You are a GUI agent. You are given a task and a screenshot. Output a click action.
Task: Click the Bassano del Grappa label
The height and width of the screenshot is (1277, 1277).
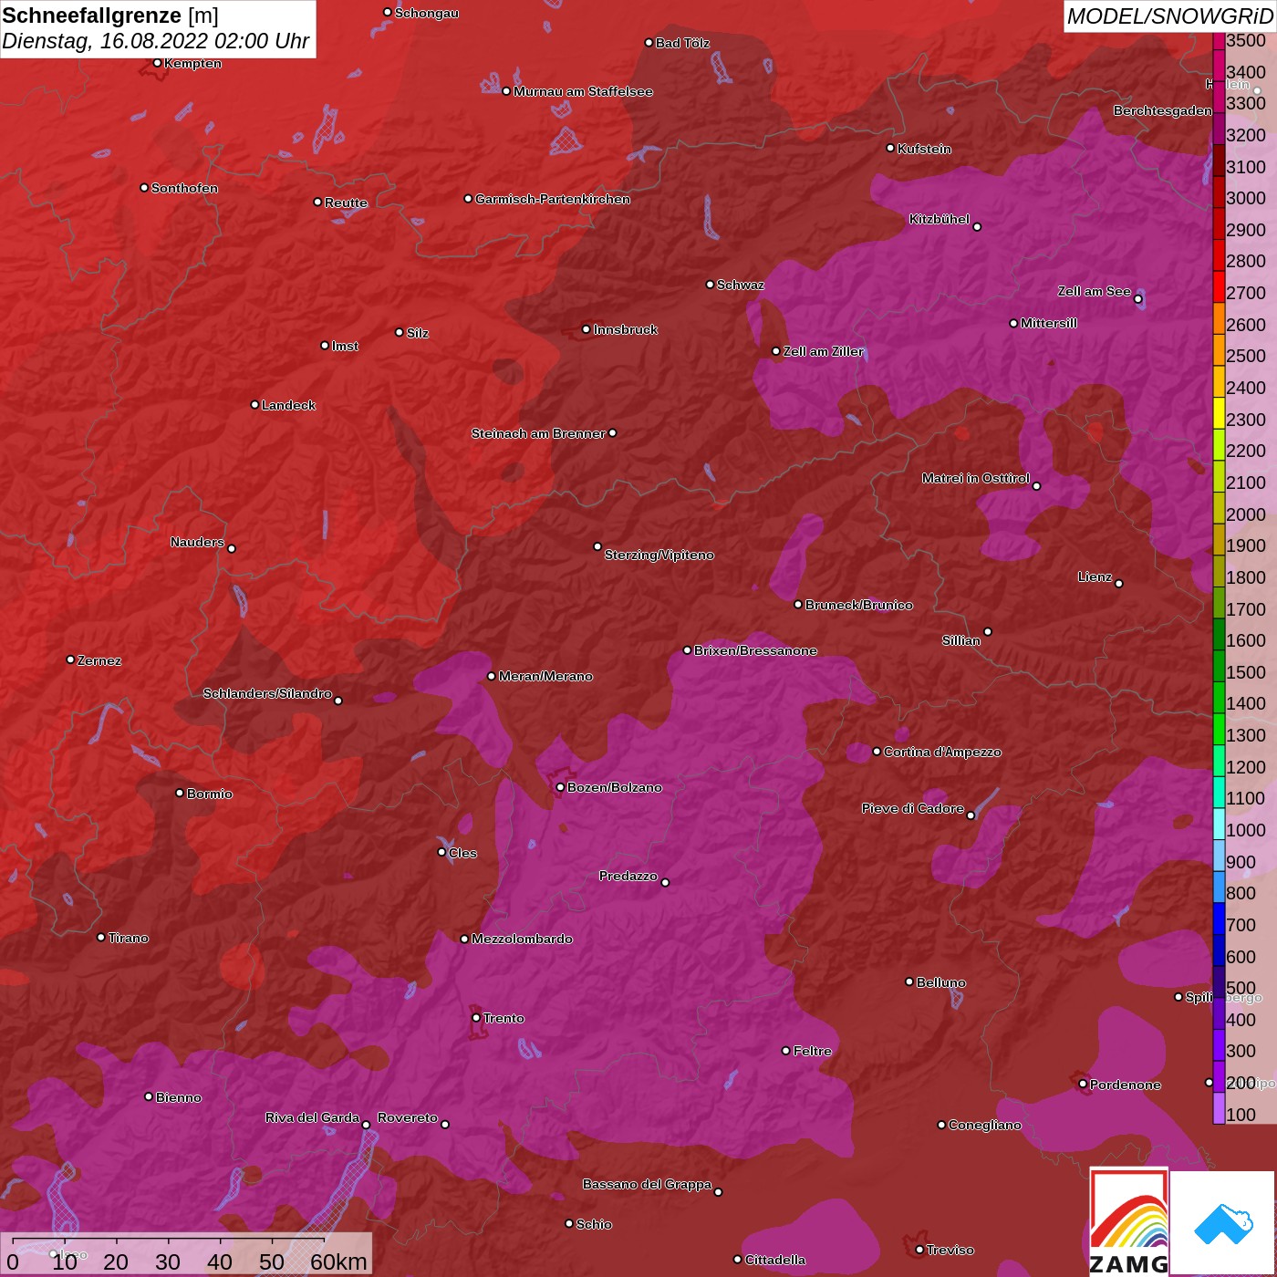pos(648,1184)
